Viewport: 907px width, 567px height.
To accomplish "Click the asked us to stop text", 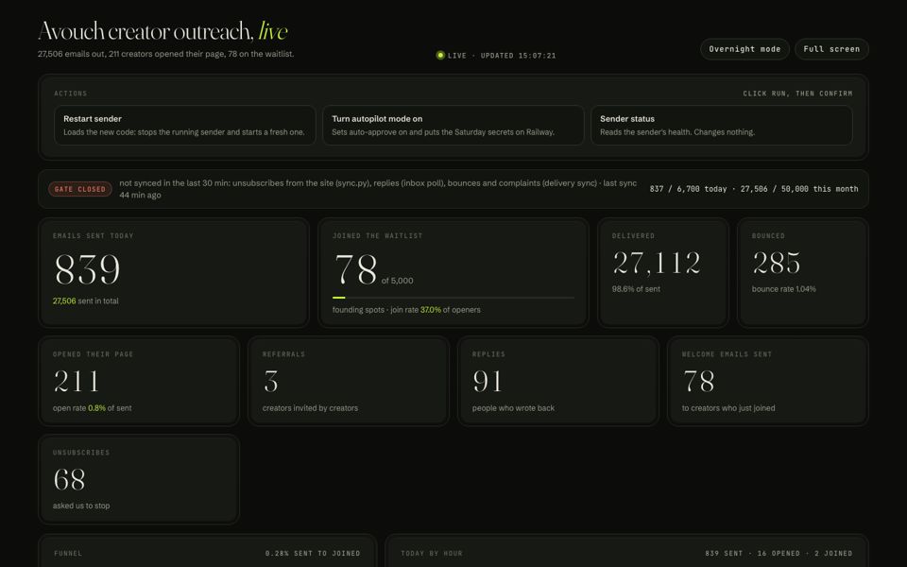I will 81,506.
